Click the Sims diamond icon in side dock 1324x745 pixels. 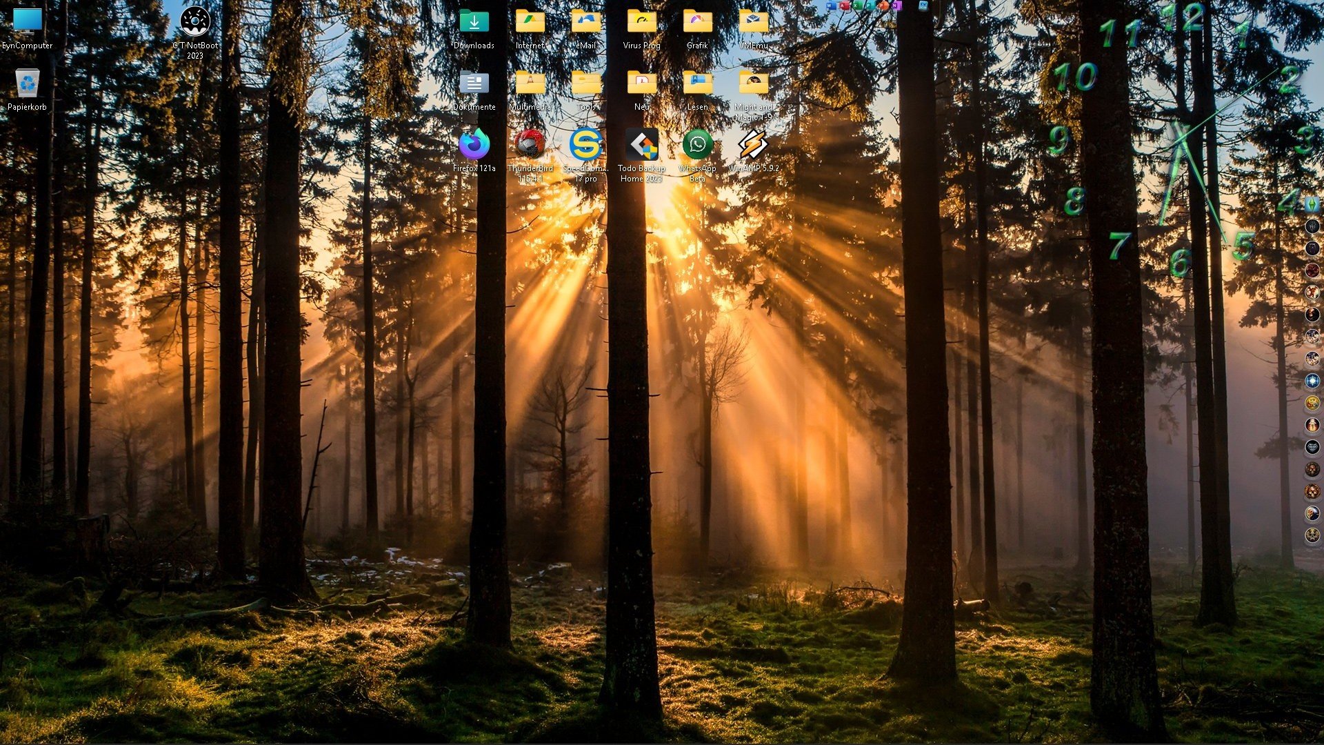click(x=1312, y=204)
